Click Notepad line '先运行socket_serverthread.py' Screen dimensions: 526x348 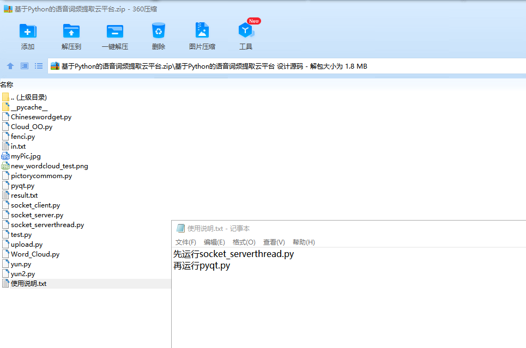pos(233,254)
